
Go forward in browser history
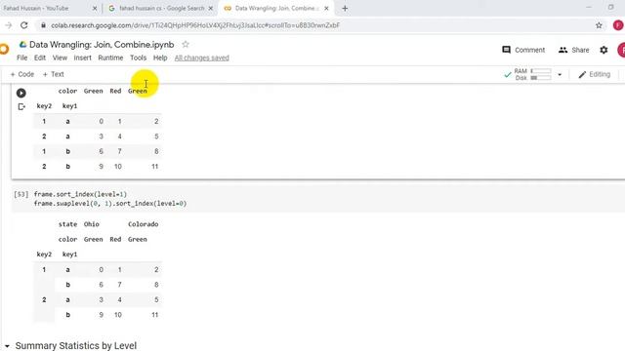pos(9,25)
